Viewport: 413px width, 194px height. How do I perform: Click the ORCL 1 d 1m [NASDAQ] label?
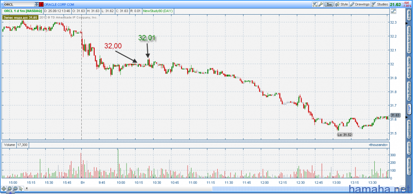tap(22, 11)
